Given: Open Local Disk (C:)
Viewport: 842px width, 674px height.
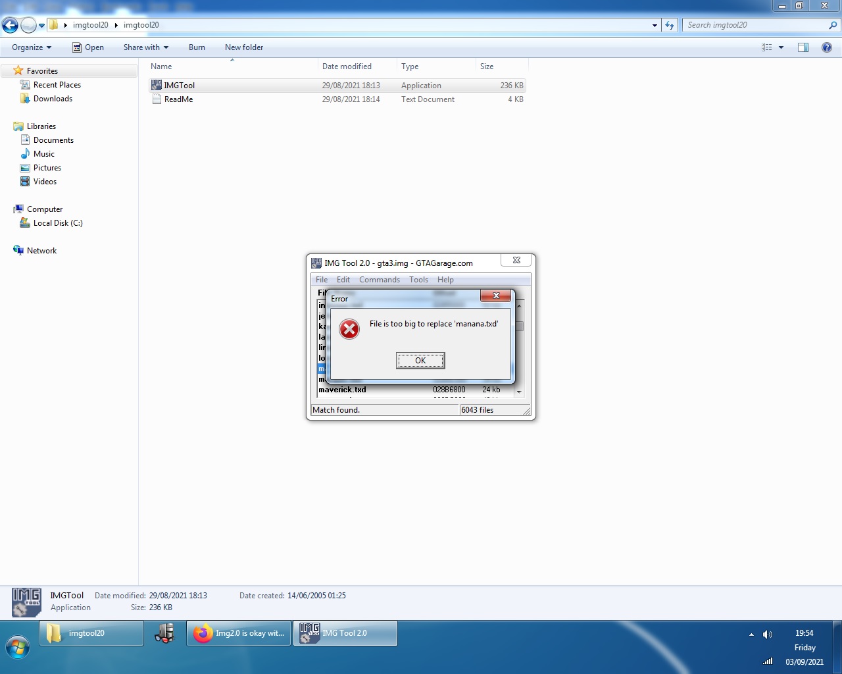Looking at the screenshot, I should click(x=58, y=223).
